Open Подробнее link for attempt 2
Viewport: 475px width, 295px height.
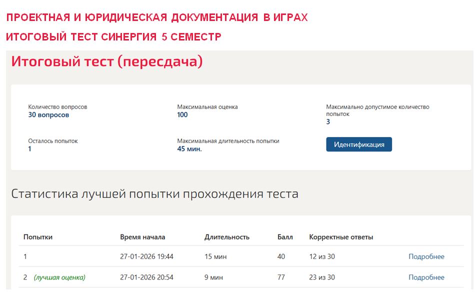[x=426, y=277]
